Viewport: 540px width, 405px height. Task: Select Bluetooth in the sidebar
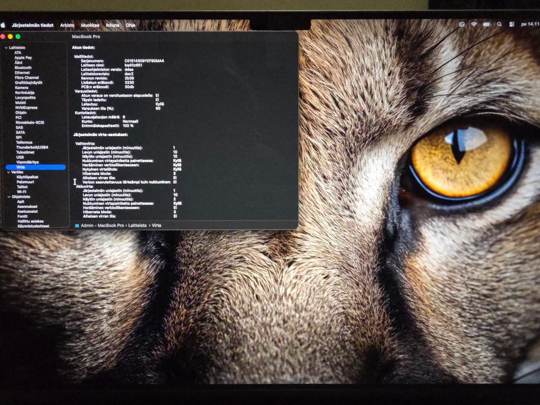click(23, 68)
